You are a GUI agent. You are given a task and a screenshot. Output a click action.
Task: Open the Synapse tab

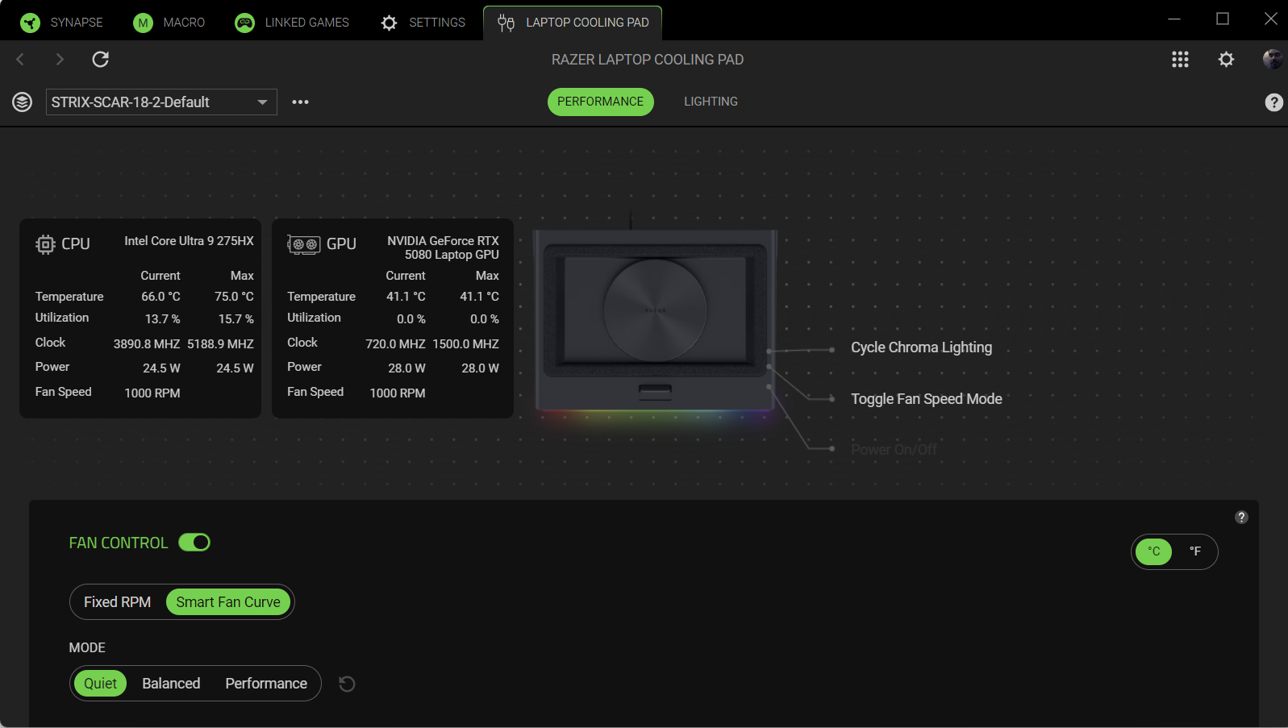click(x=61, y=23)
